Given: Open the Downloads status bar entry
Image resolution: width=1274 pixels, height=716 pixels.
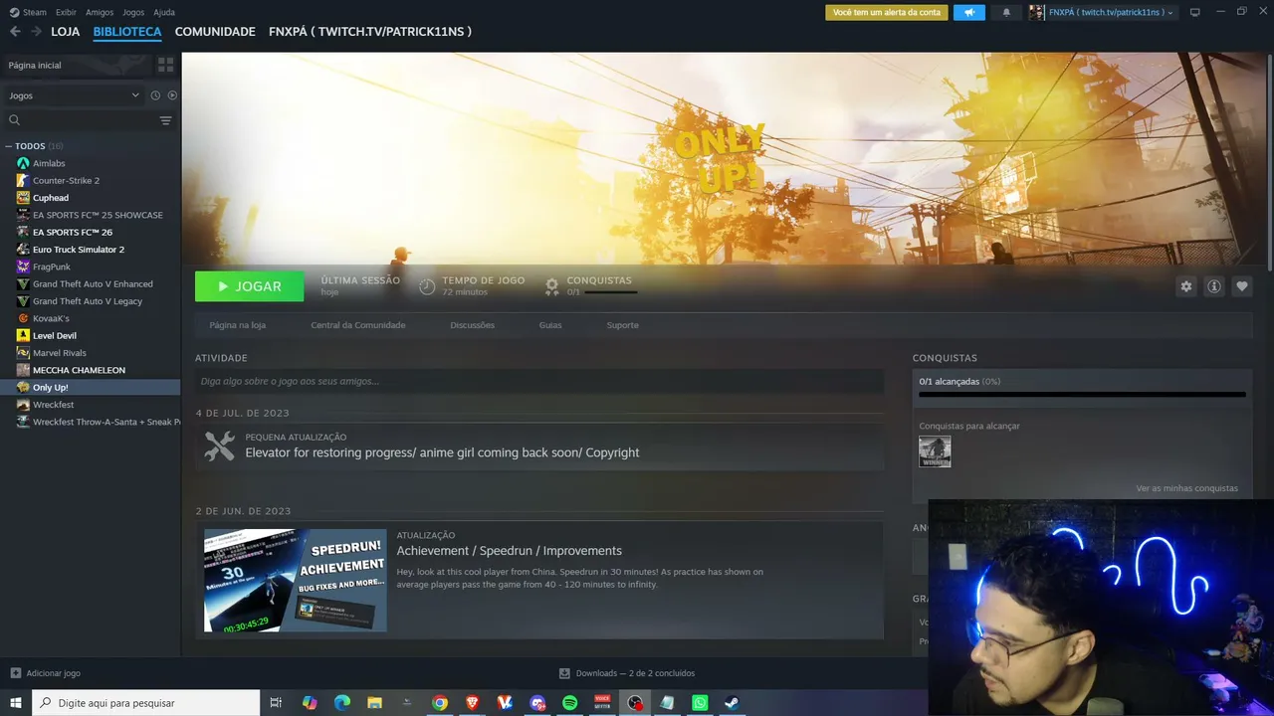Looking at the screenshot, I should point(627,673).
